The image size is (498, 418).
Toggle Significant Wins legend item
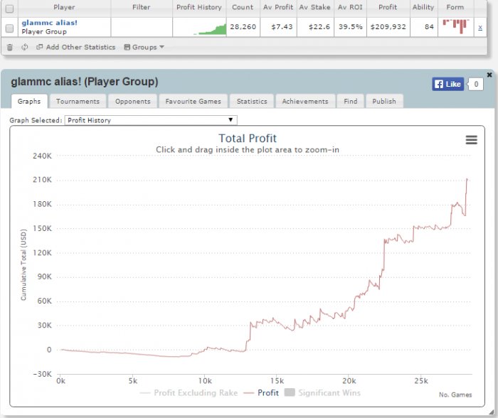[x=322, y=392]
